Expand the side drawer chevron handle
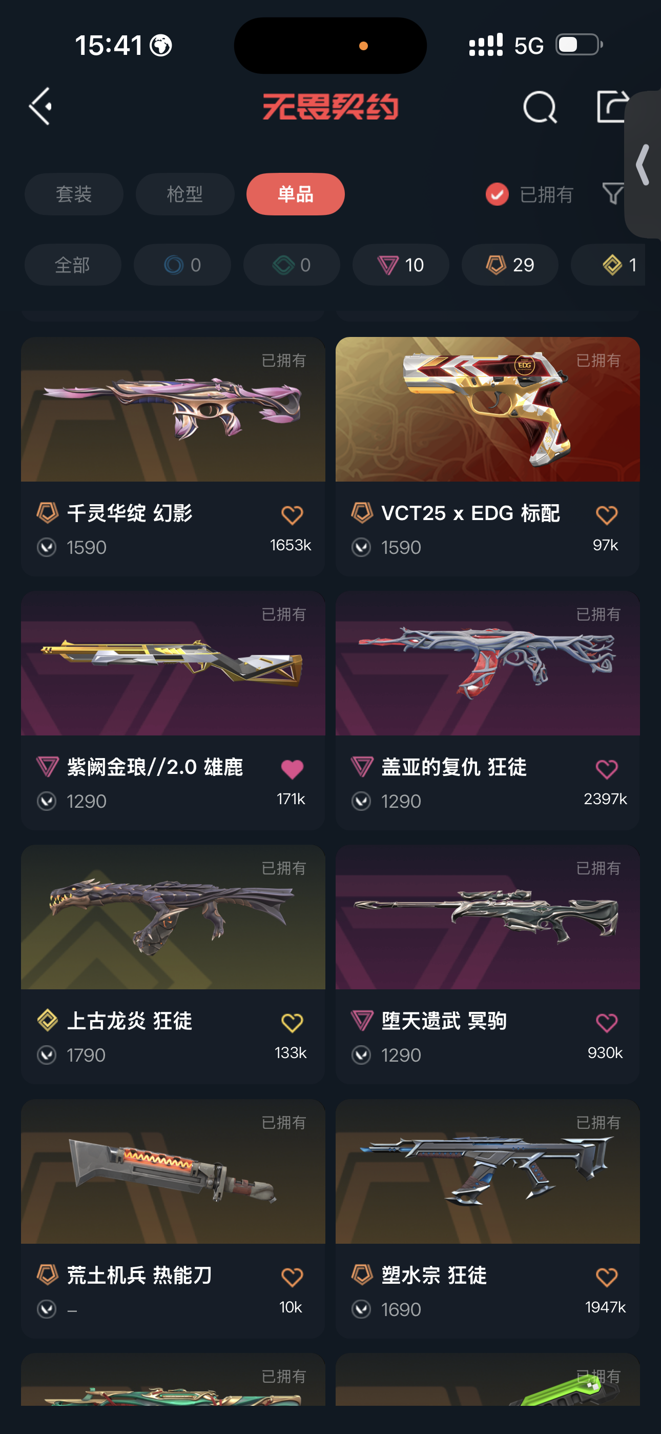The image size is (661, 1434). pos(643,165)
